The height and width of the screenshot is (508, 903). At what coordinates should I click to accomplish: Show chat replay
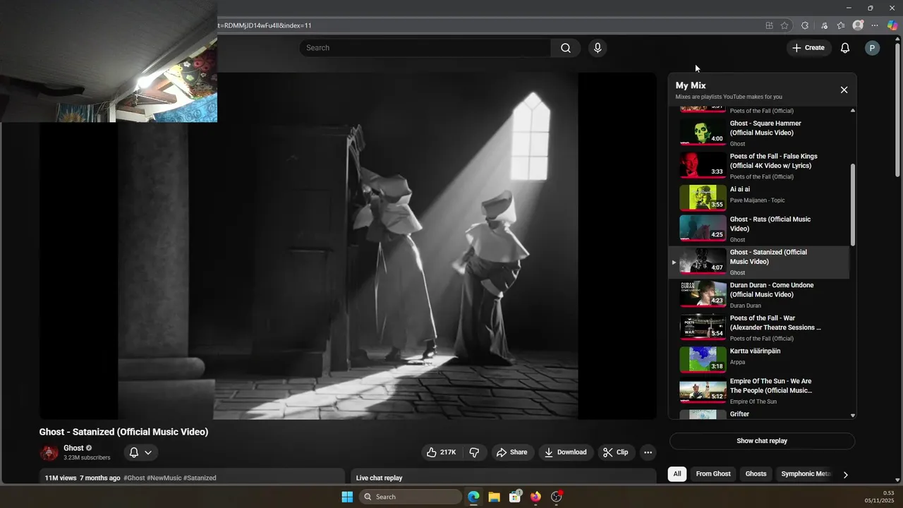pos(762,441)
